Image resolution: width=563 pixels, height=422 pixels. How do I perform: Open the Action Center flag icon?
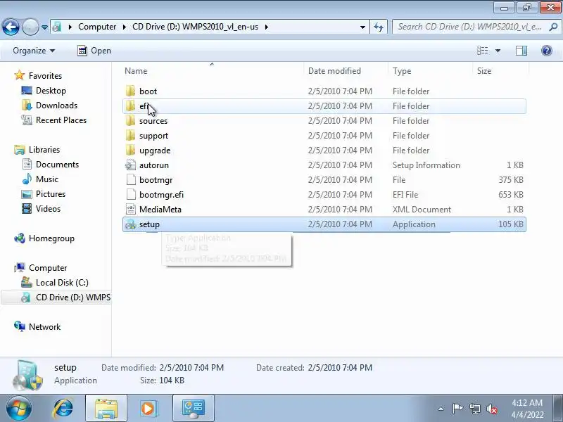click(x=457, y=409)
